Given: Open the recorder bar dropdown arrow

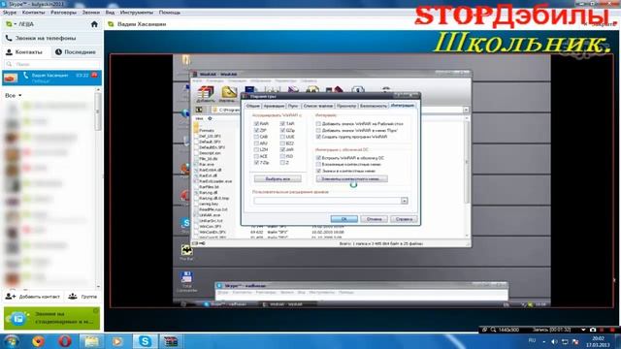Looking at the screenshot, I should (583, 330).
